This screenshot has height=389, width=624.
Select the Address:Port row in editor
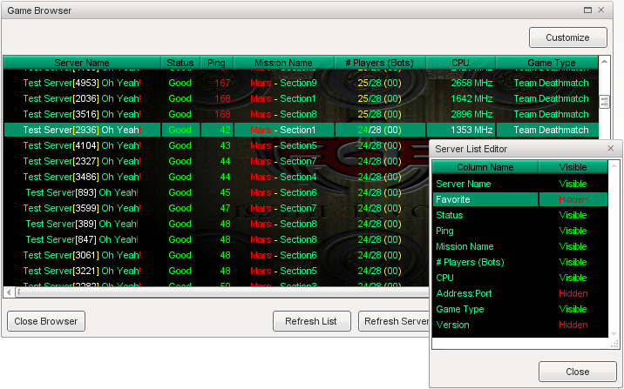[x=520, y=293]
